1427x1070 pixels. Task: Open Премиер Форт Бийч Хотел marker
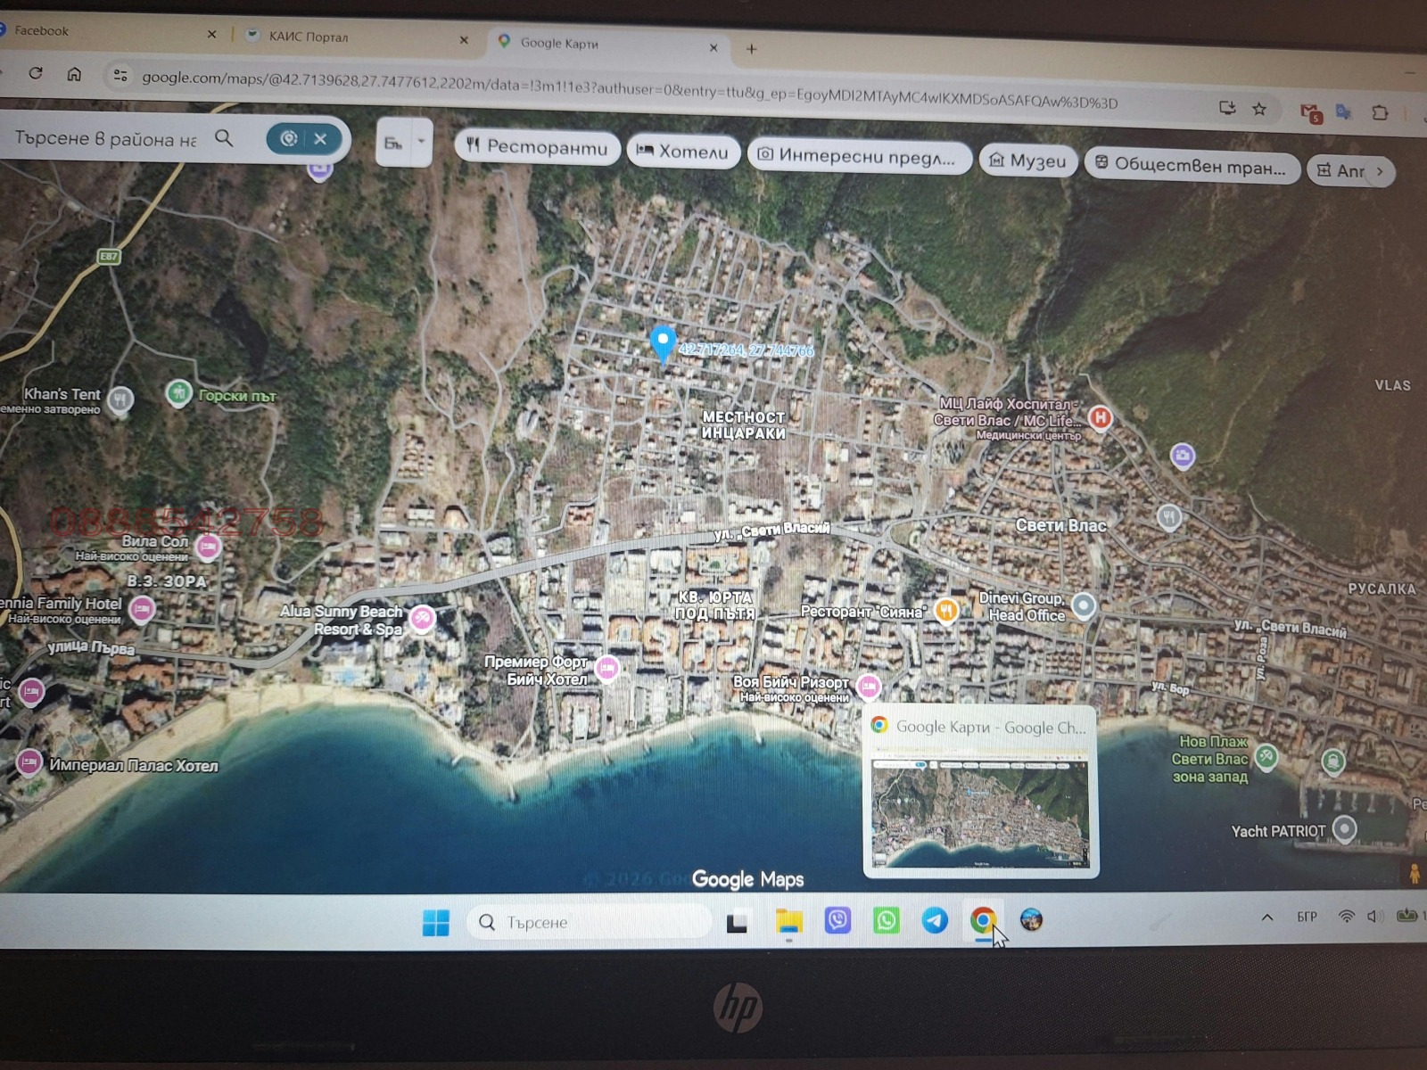pyautogui.click(x=606, y=667)
